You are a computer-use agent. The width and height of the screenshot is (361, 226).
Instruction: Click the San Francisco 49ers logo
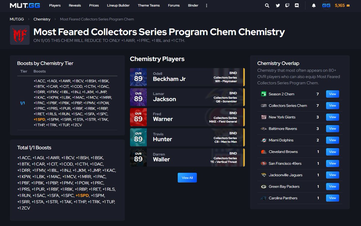coord(264,163)
